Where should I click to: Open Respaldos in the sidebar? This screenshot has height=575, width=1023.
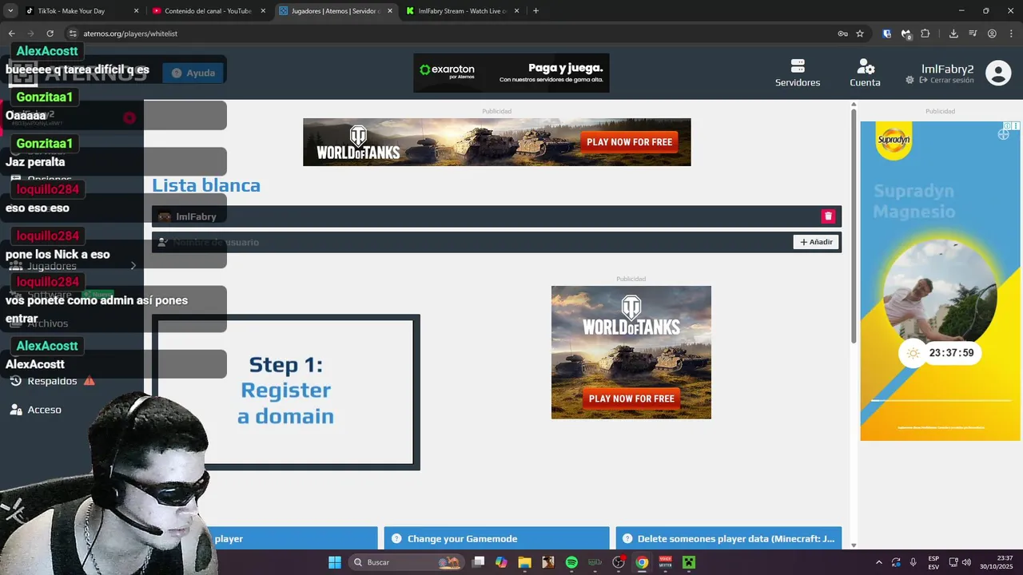[52, 381]
